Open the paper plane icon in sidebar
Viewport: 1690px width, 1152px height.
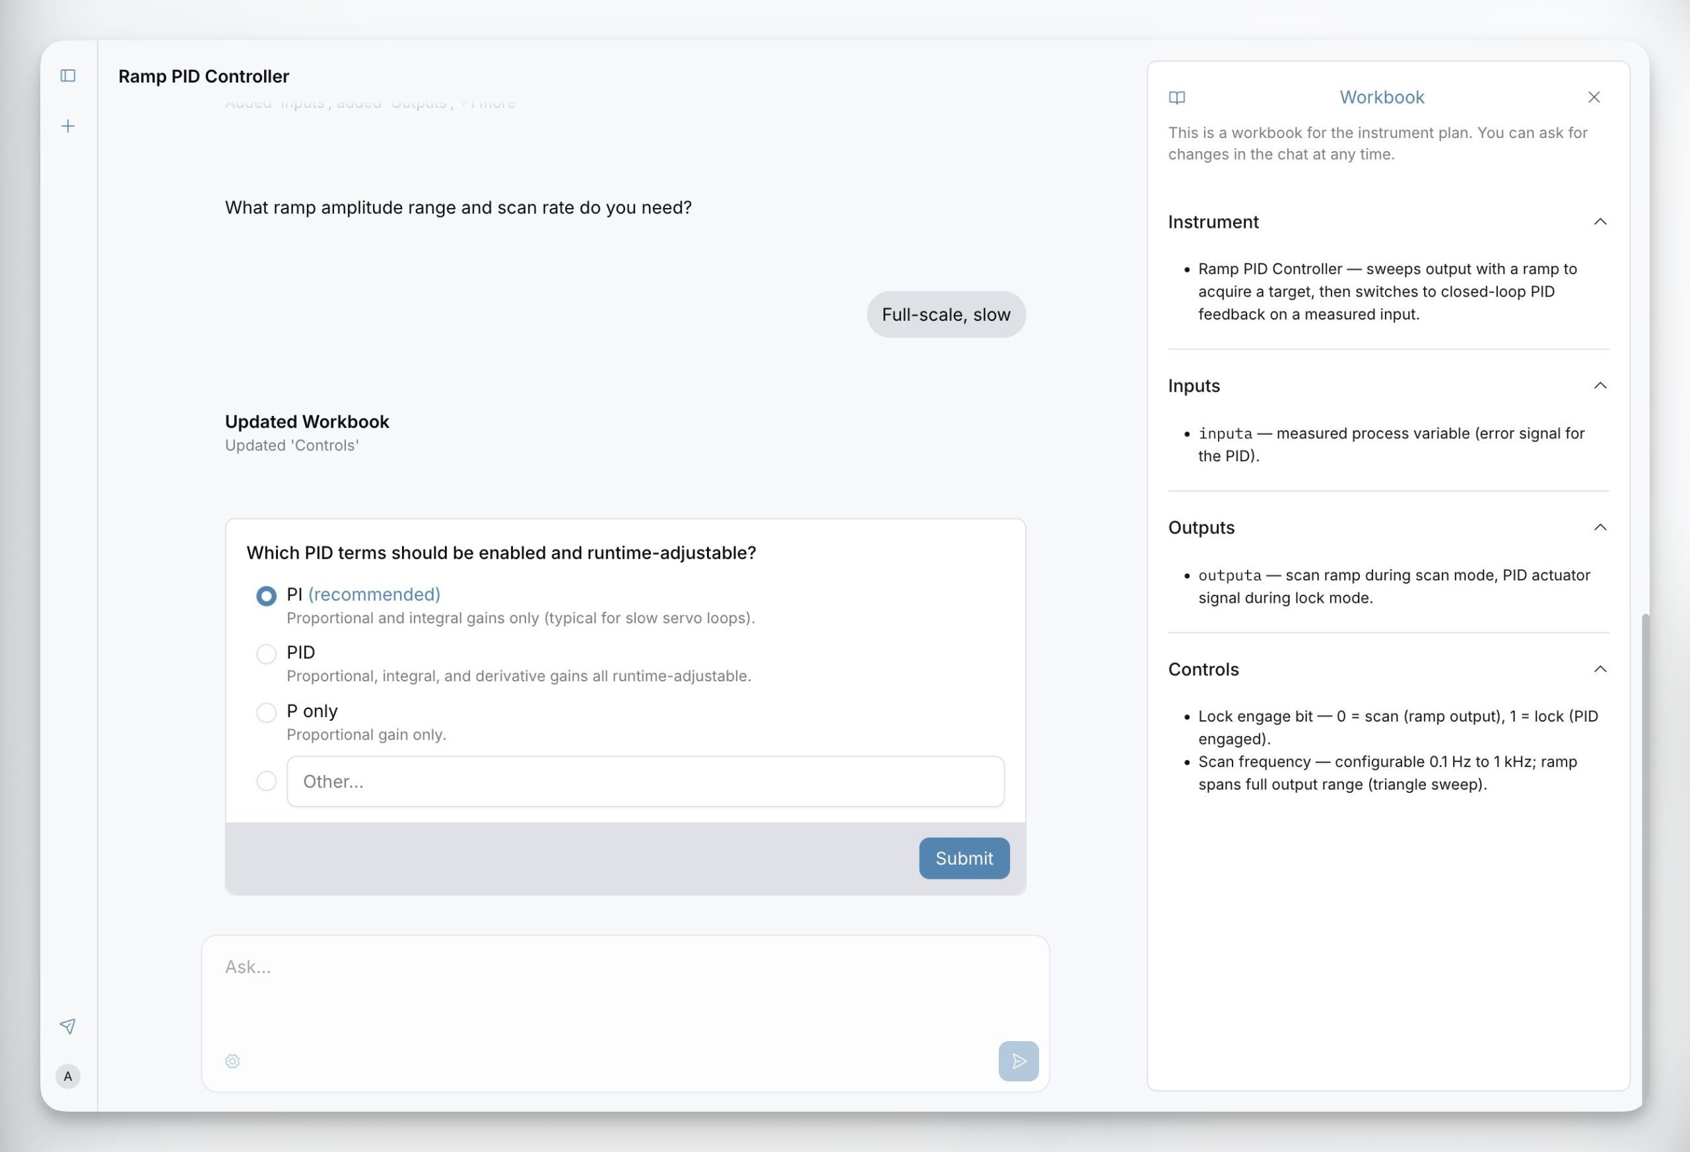67,1026
